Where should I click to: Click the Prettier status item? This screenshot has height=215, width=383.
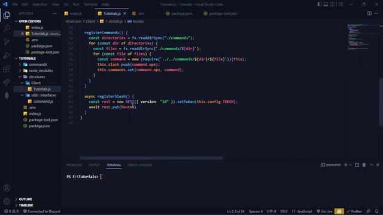click(354, 211)
